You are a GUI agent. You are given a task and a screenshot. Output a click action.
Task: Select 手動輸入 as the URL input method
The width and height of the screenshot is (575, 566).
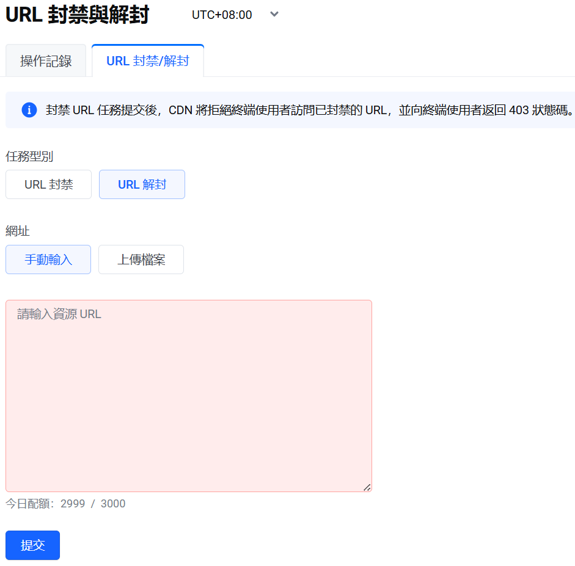coord(48,259)
